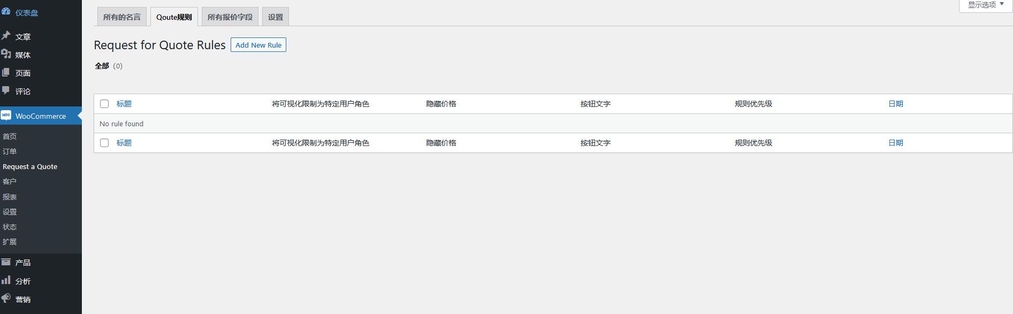
Task: Sort by 标题 in table header
Action: point(124,104)
